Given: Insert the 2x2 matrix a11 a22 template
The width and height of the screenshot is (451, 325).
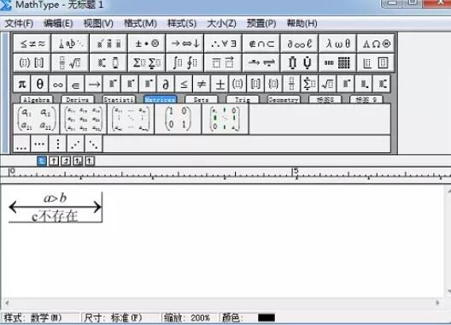Looking at the screenshot, I should 36,119.
